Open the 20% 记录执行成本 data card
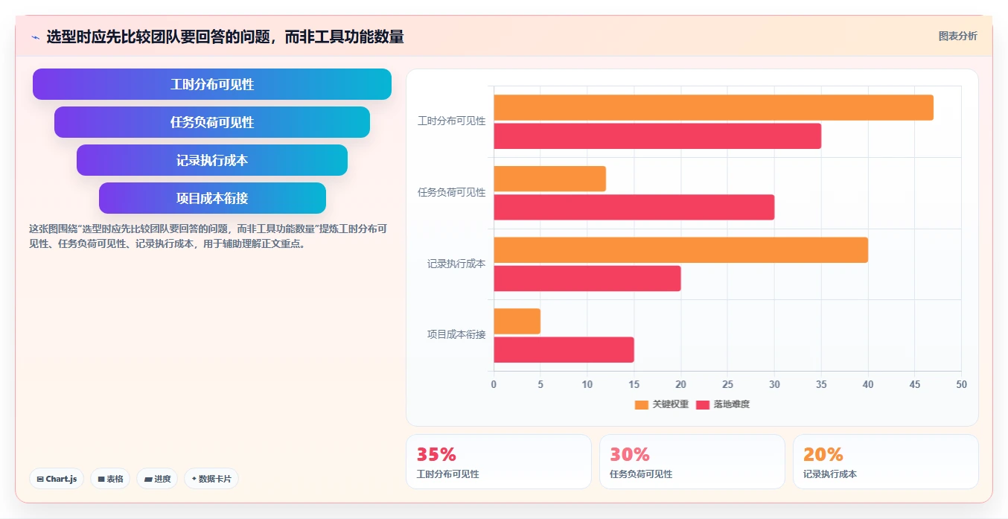1008x519 pixels. pyautogui.click(x=886, y=462)
